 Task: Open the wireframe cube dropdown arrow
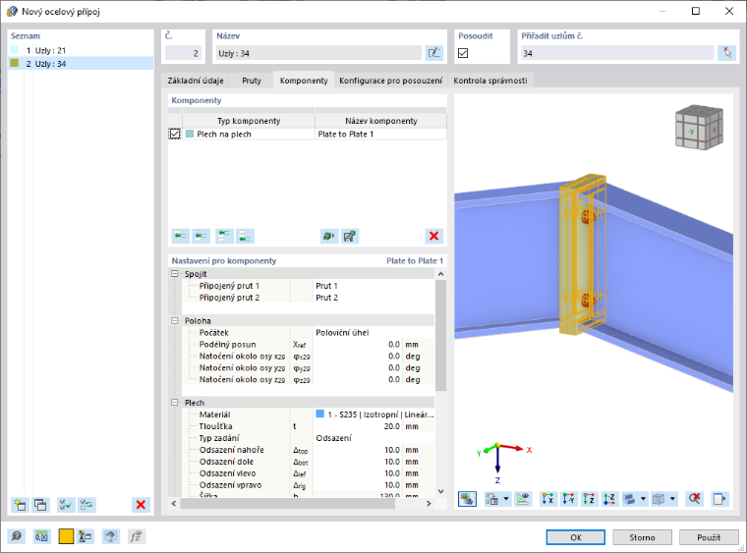tap(672, 499)
